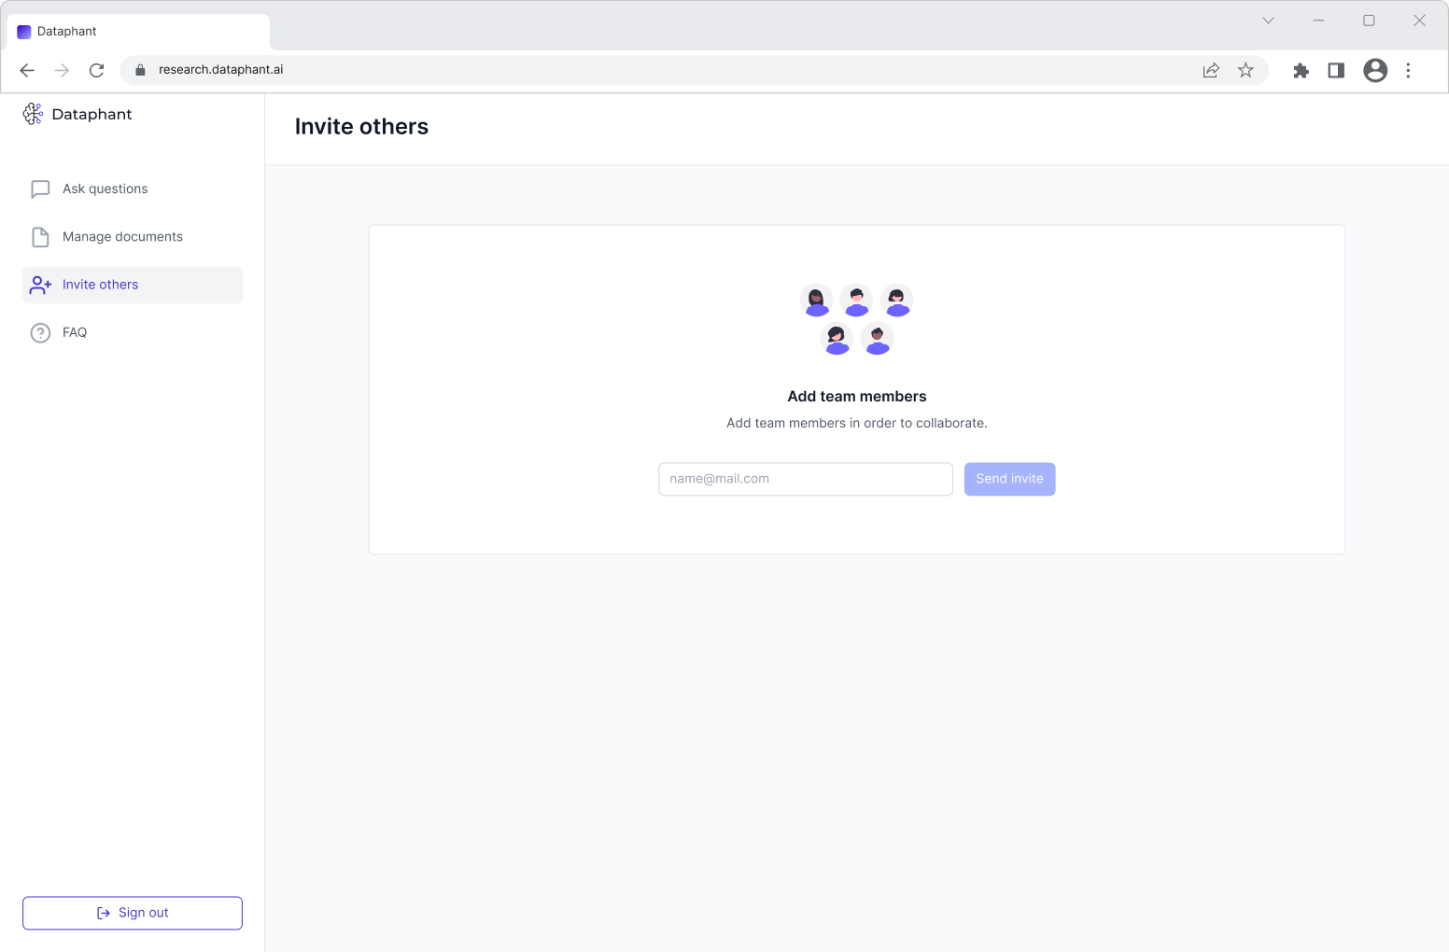Select the Invite others person-plus icon
The image size is (1449, 952).
[x=39, y=285]
